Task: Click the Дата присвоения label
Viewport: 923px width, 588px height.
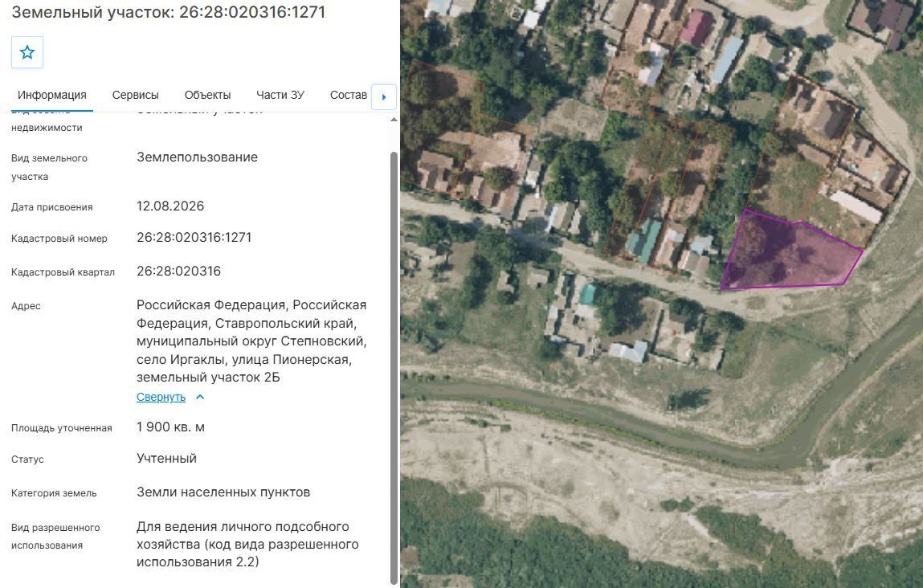Action: (51, 207)
